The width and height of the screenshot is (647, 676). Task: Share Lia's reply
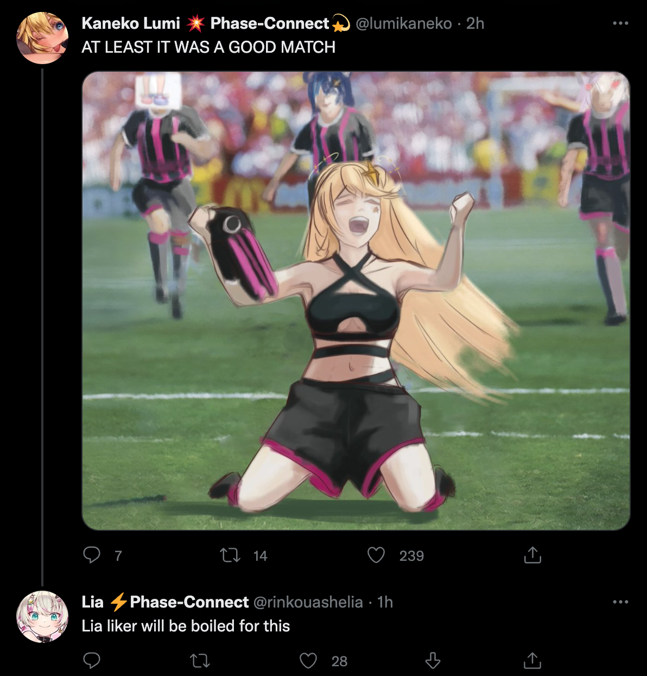(x=532, y=660)
